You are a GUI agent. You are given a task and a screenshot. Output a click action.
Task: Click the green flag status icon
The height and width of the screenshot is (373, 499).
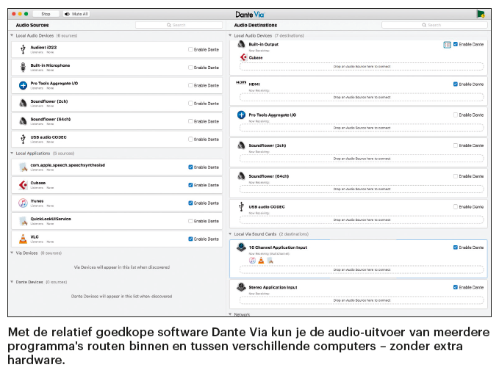pyautogui.click(x=480, y=14)
